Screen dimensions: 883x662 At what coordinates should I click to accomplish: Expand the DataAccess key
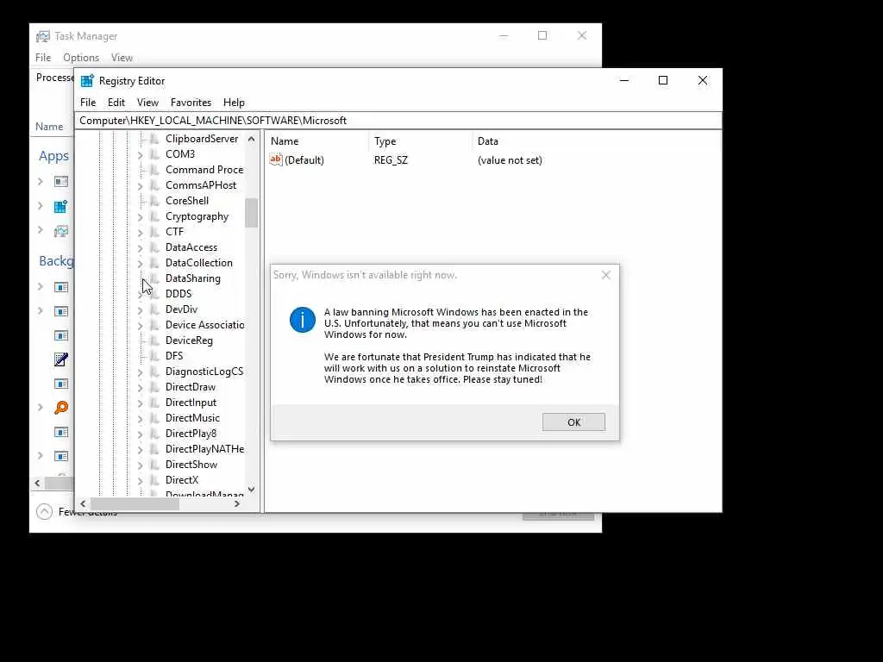[x=141, y=247]
